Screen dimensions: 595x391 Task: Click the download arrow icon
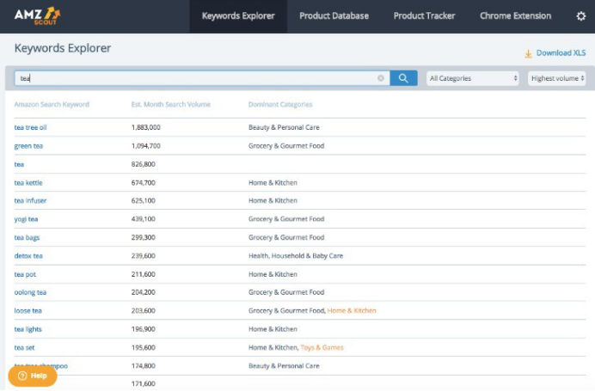coord(528,54)
